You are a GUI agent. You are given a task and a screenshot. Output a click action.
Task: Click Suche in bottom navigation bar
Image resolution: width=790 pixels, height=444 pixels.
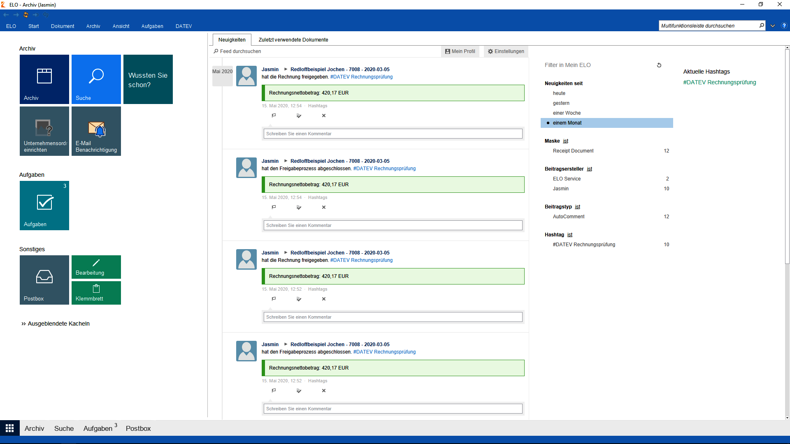point(64,428)
